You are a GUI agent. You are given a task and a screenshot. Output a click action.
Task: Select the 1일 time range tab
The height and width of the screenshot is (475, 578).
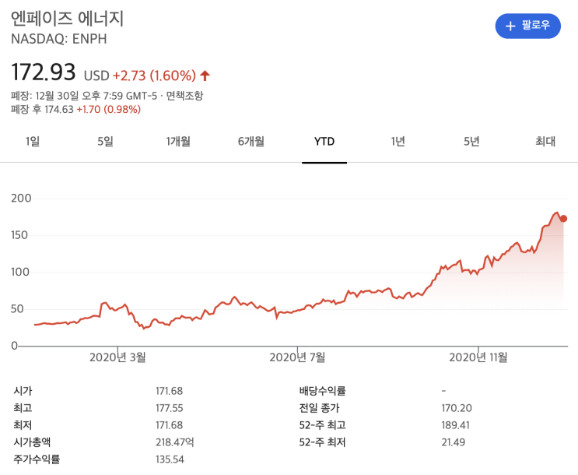tap(33, 142)
